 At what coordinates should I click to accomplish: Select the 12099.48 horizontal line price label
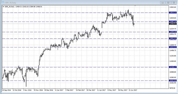[x=173, y=32]
